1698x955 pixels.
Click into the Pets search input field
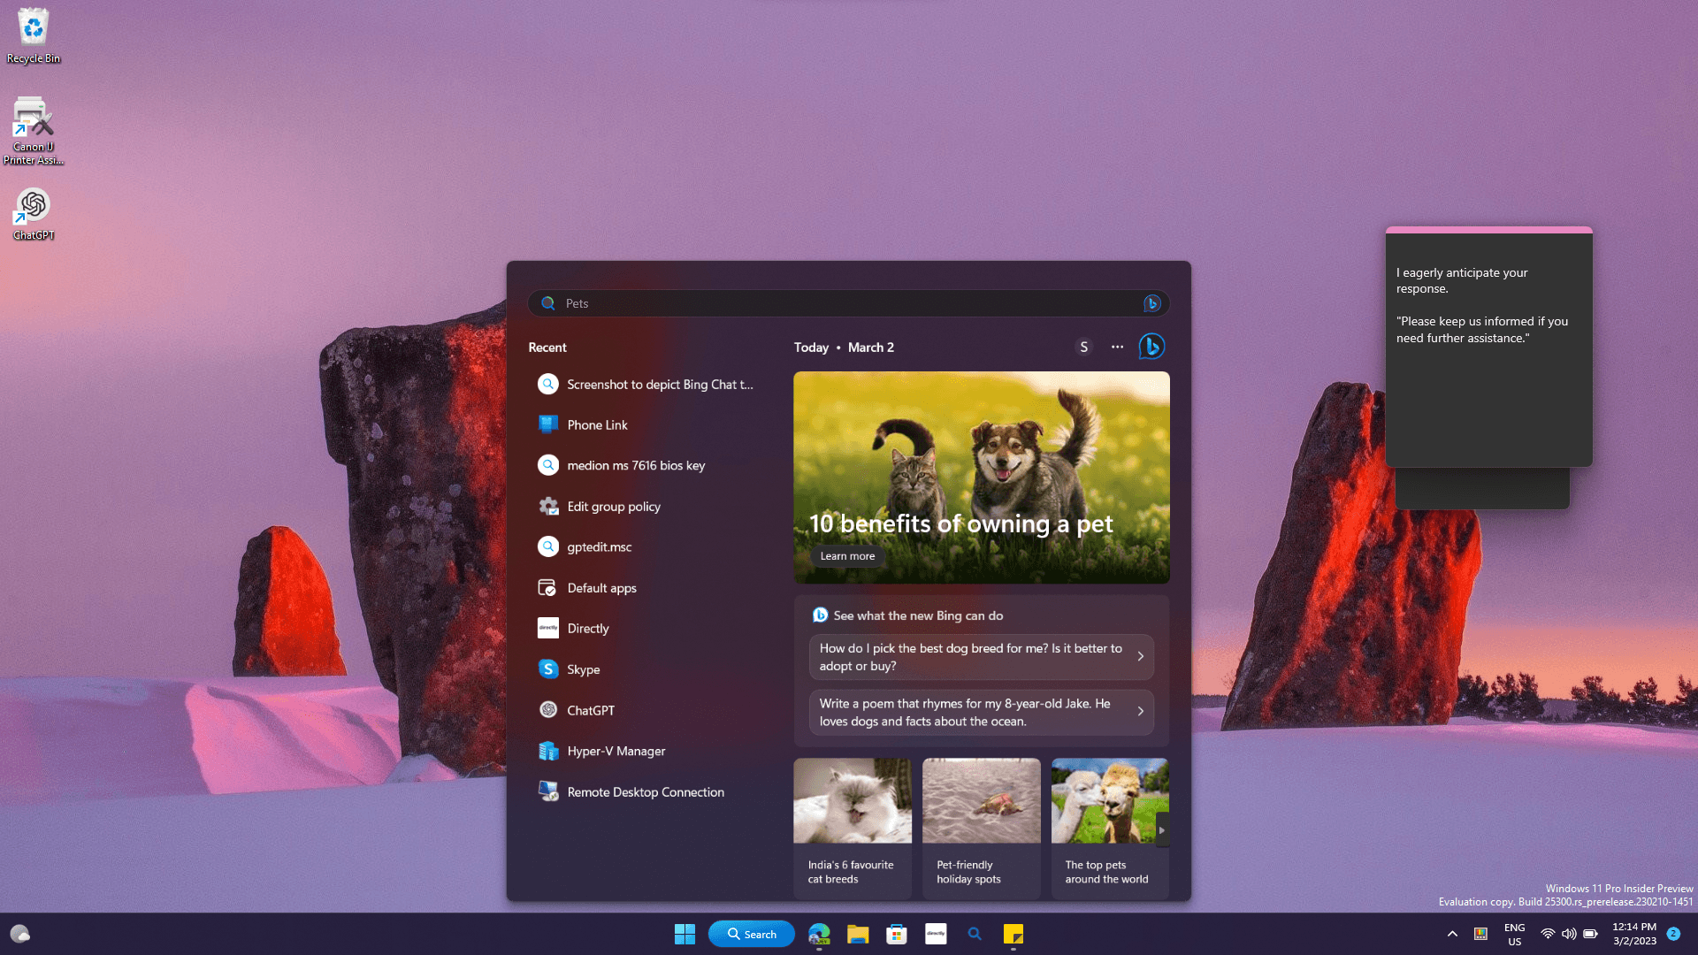pos(849,303)
